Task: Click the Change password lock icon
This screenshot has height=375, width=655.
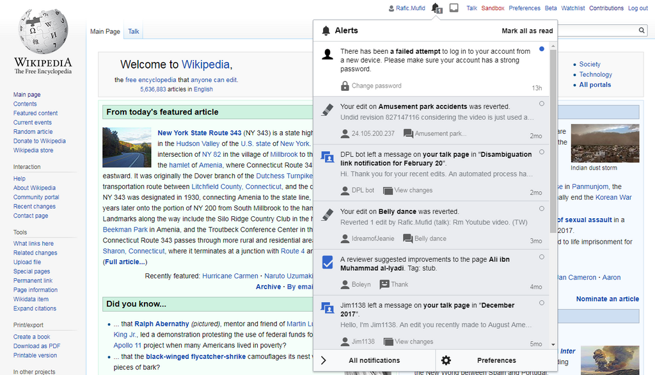Action: 345,86
